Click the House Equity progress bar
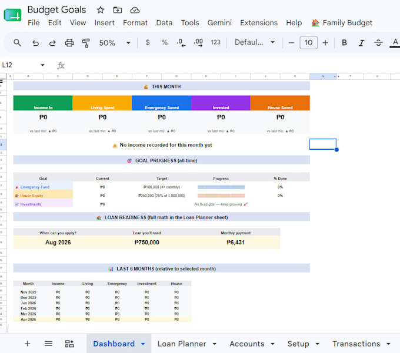The image size is (400, 353). pyautogui.click(x=221, y=196)
